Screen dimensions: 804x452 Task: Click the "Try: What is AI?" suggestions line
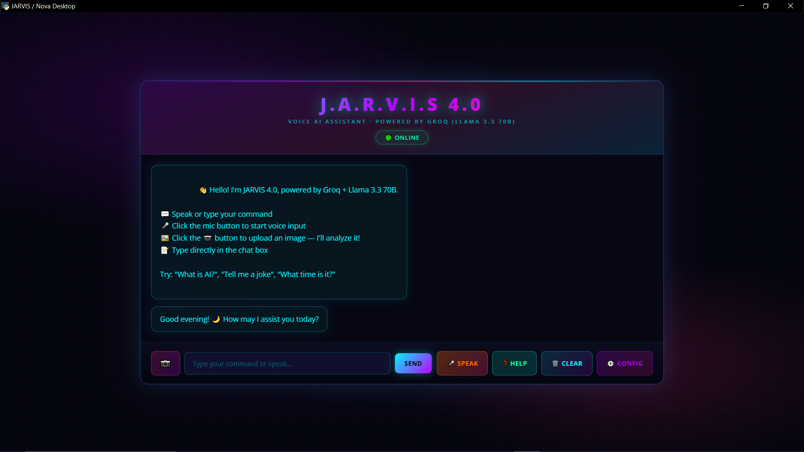point(247,275)
